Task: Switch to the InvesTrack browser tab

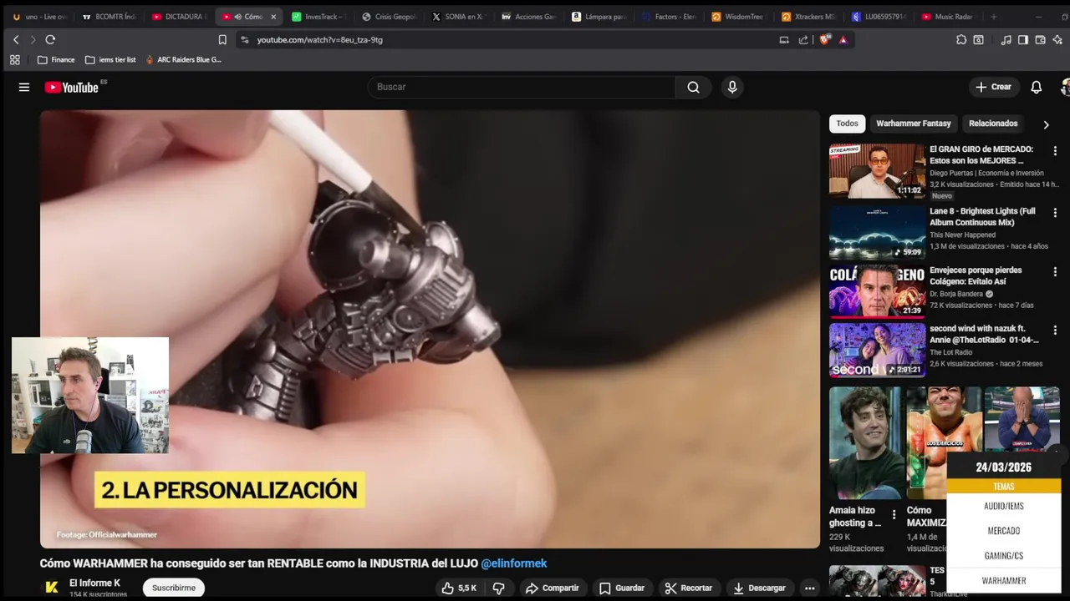Action: click(x=318, y=17)
